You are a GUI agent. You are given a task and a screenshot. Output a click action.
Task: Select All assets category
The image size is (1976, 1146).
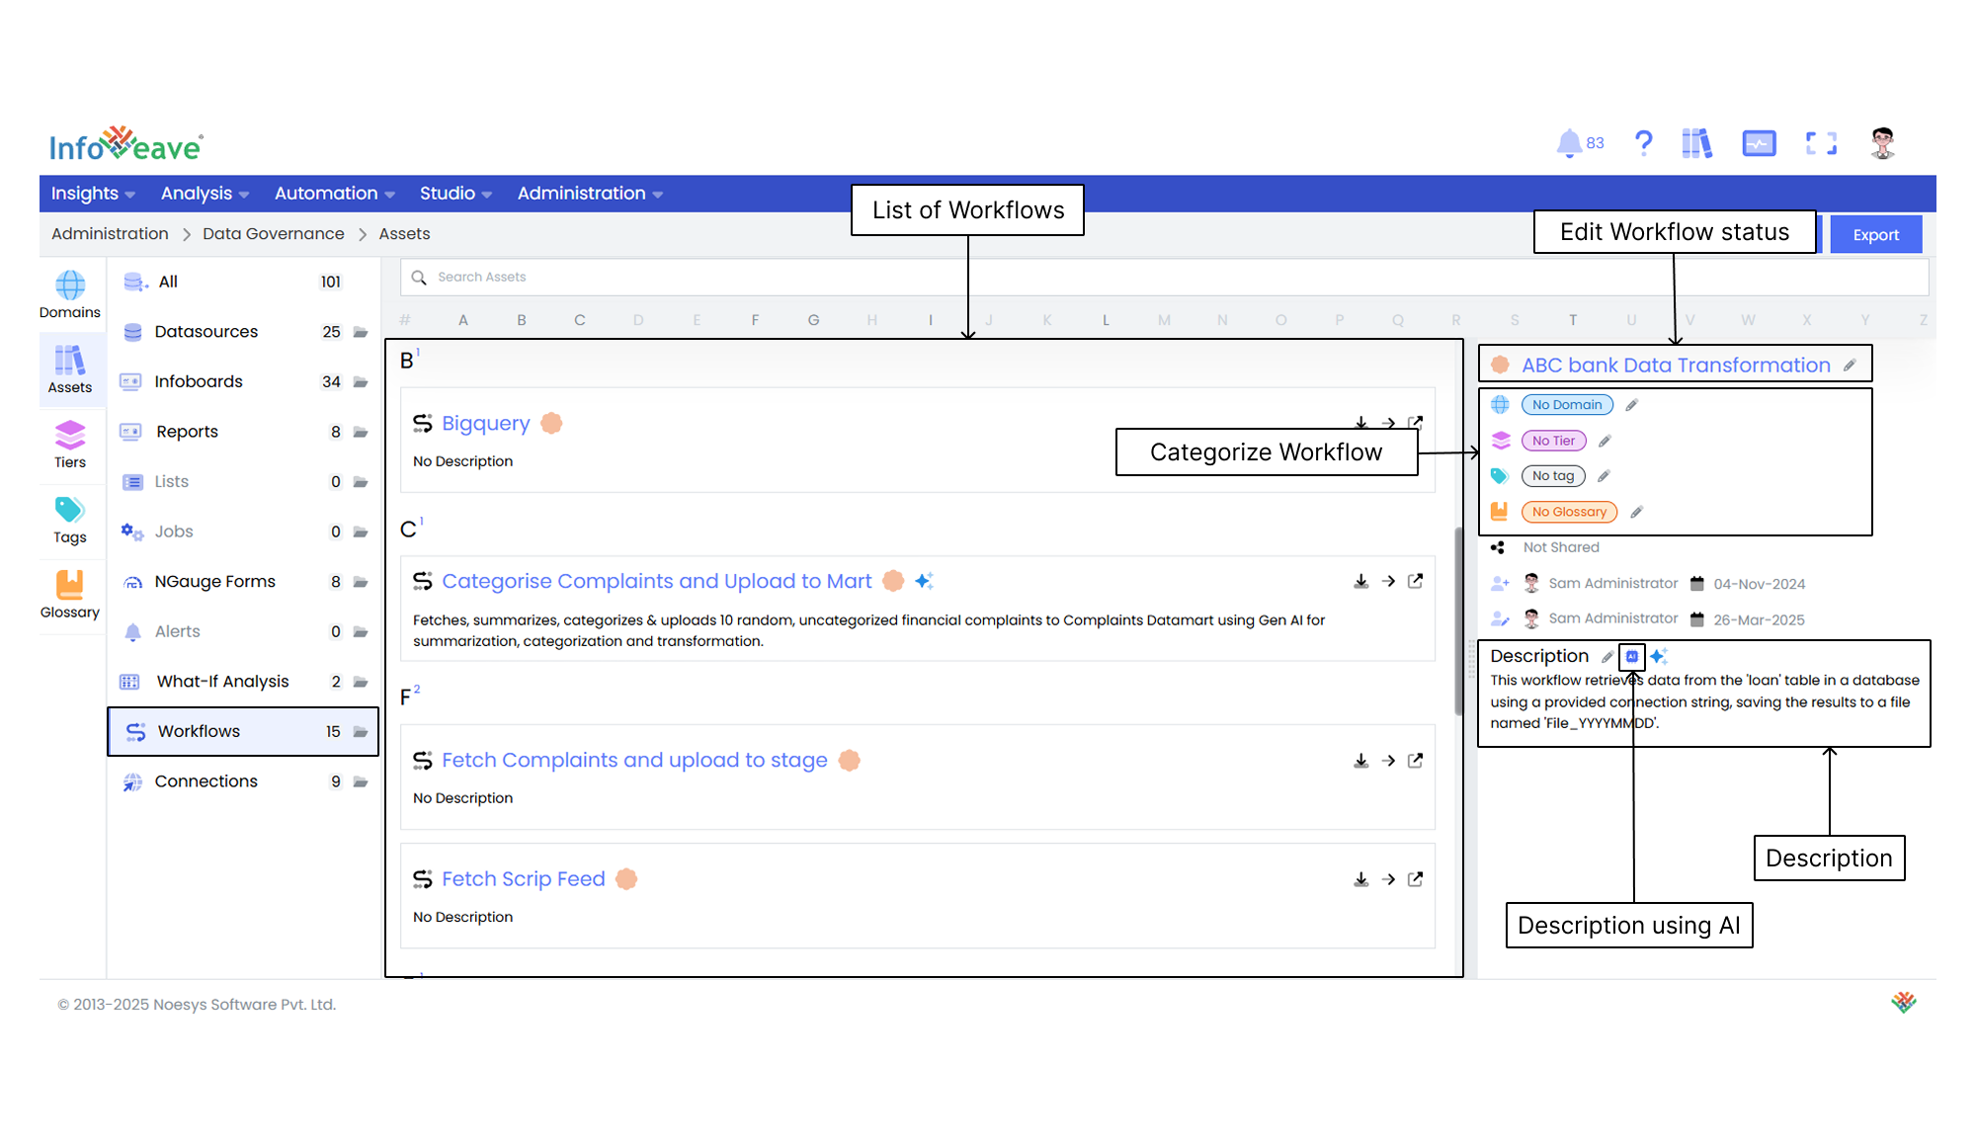pos(243,282)
